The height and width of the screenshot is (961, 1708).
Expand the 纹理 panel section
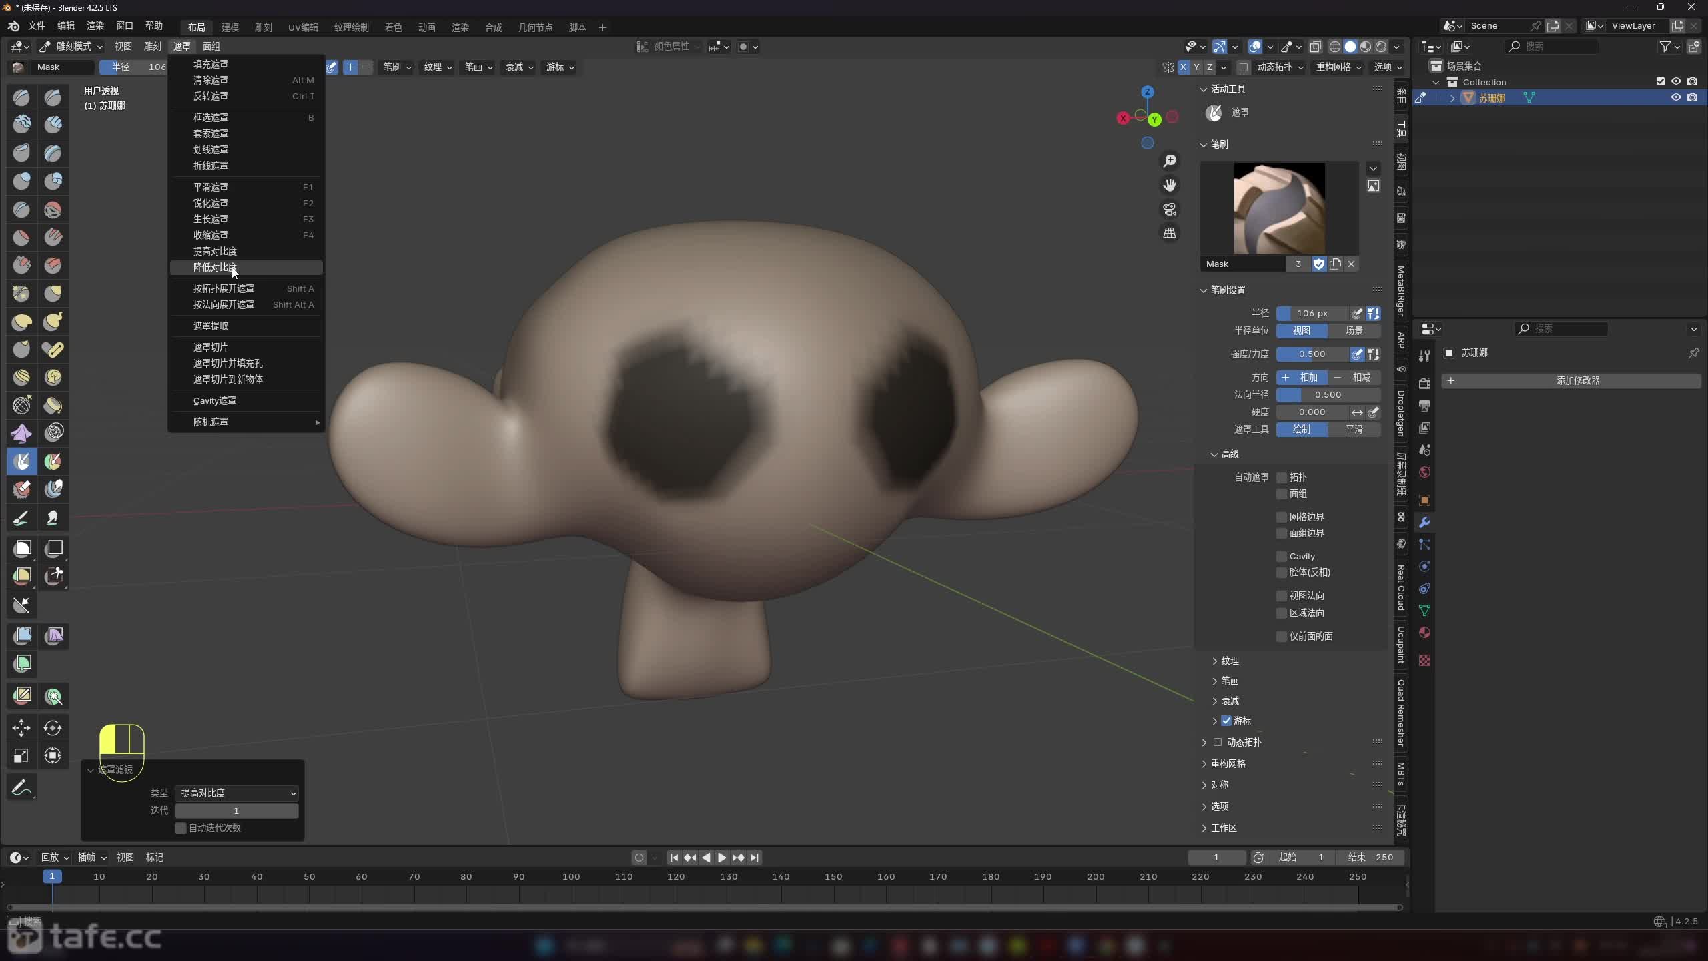click(1229, 661)
